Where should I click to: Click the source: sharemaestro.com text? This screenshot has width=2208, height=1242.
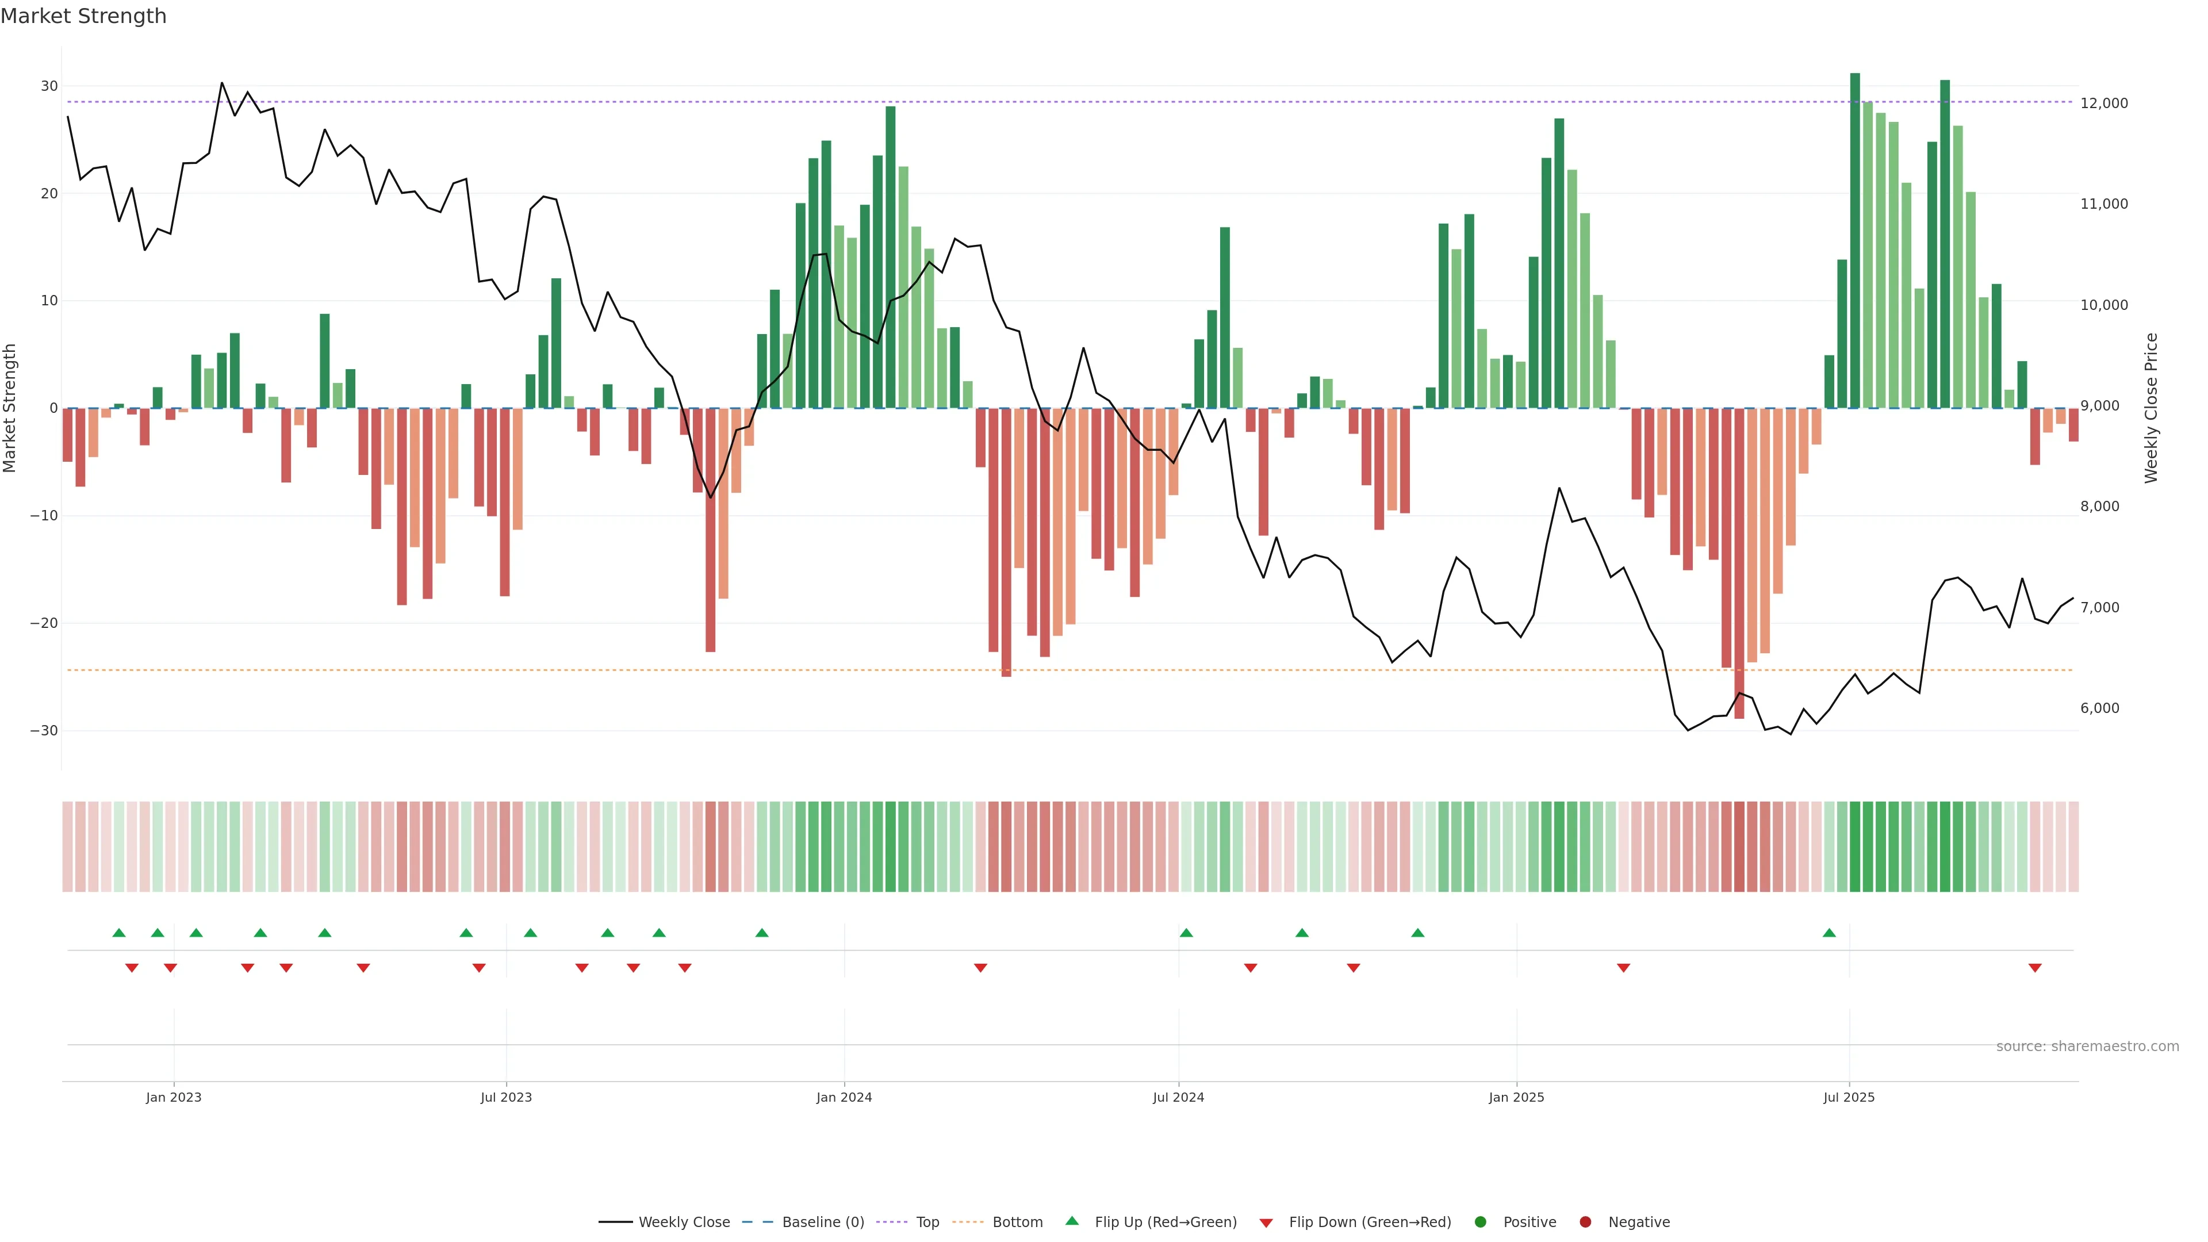(x=2087, y=1046)
